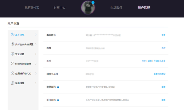This screenshot has width=184, height=110.
Task: Open the 查看我的淘宝 link
Action: pos(159,74)
